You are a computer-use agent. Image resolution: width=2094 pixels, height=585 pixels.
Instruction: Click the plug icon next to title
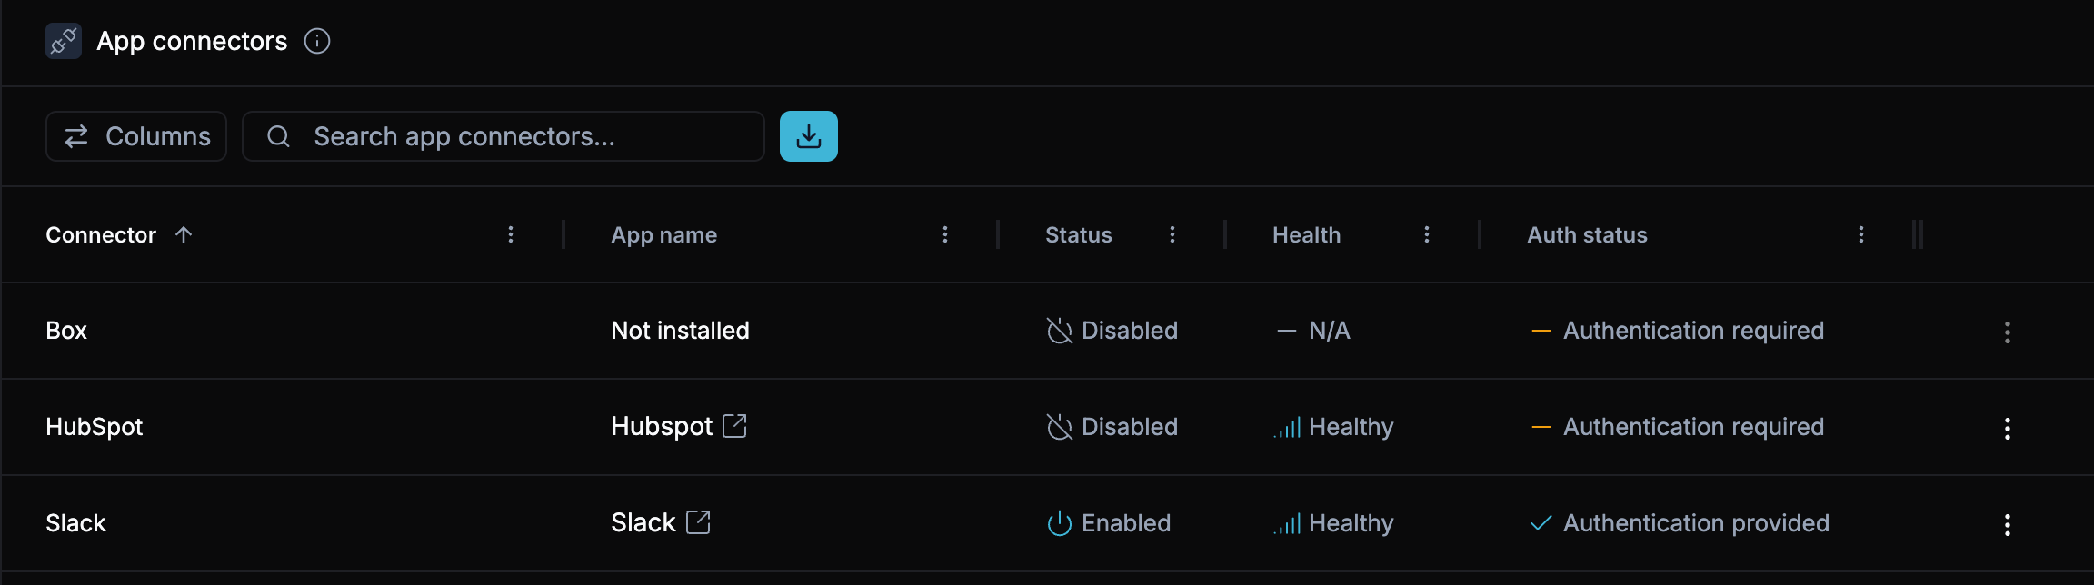[x=64, y=41]
